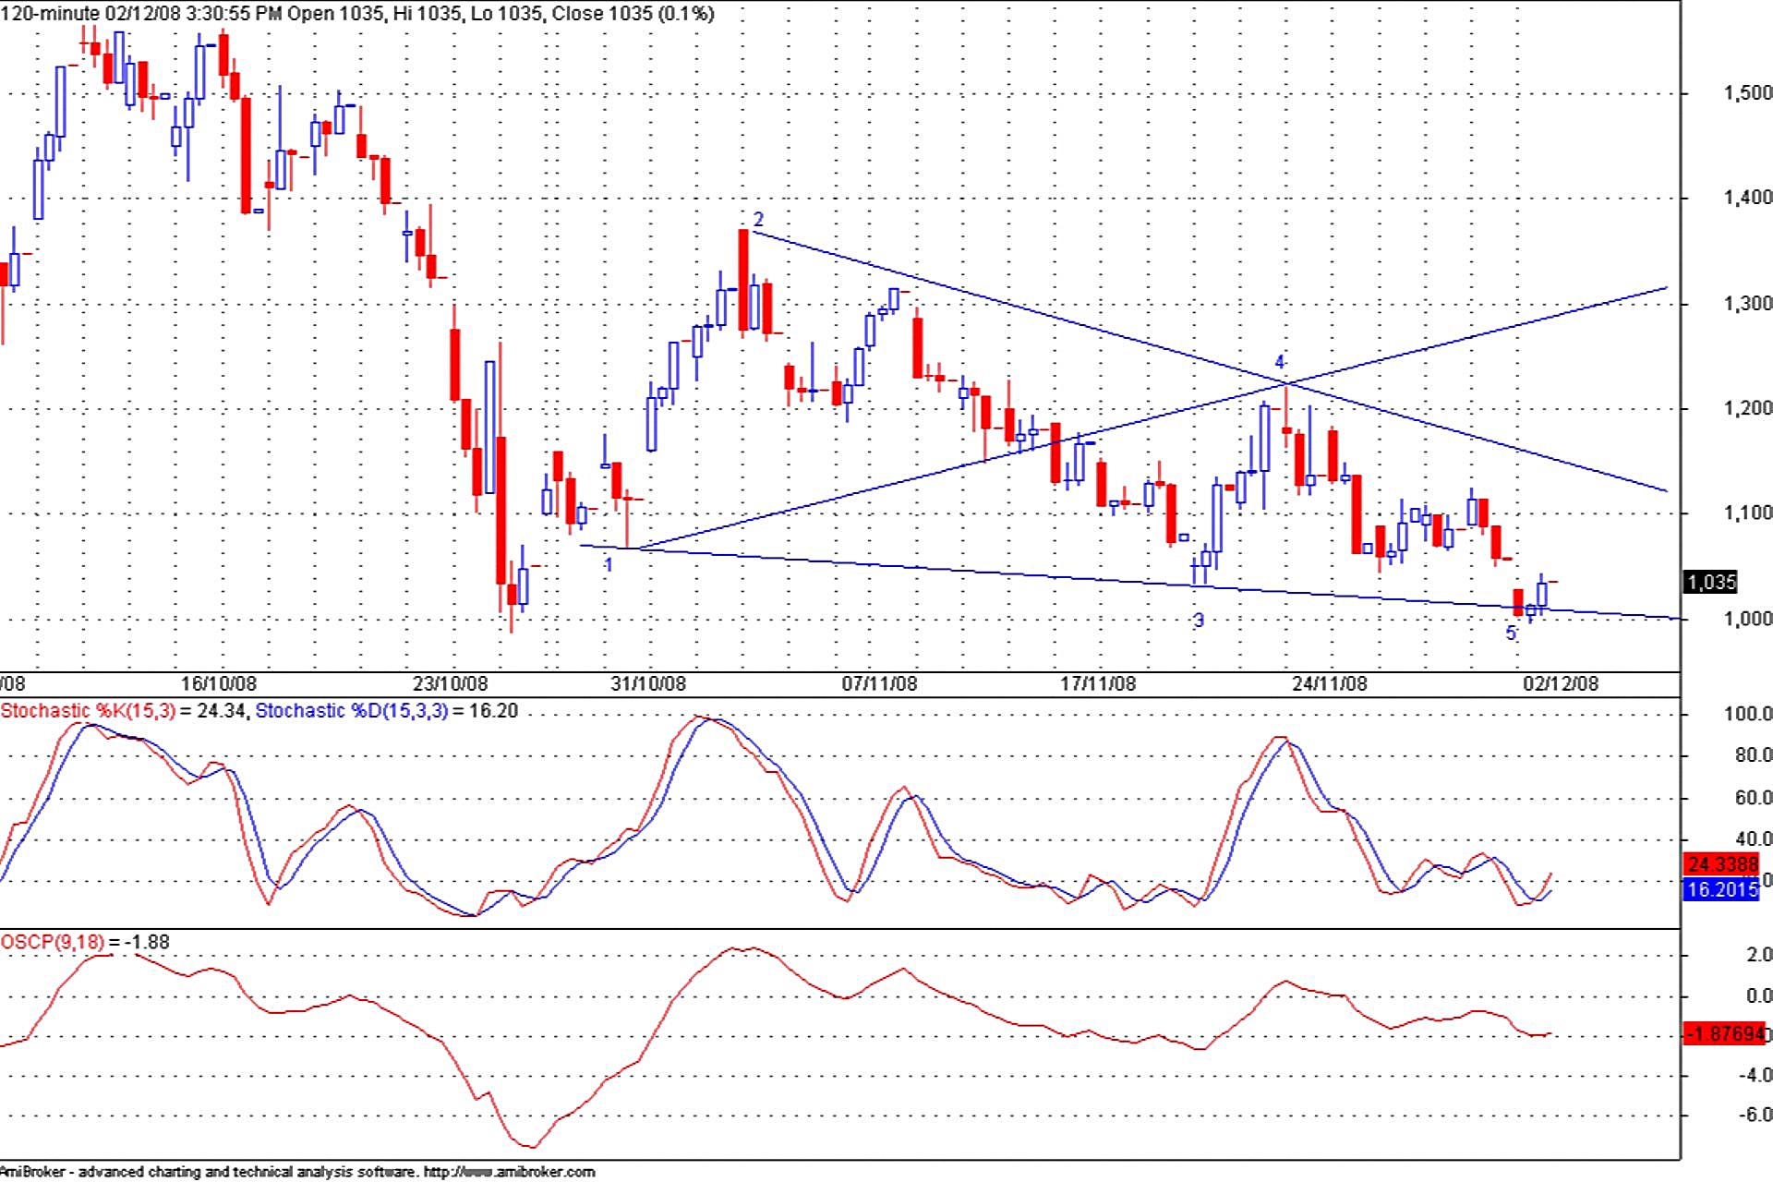
Task: Click the 1,500 price axis label
Action: [x=1747, y=92]
